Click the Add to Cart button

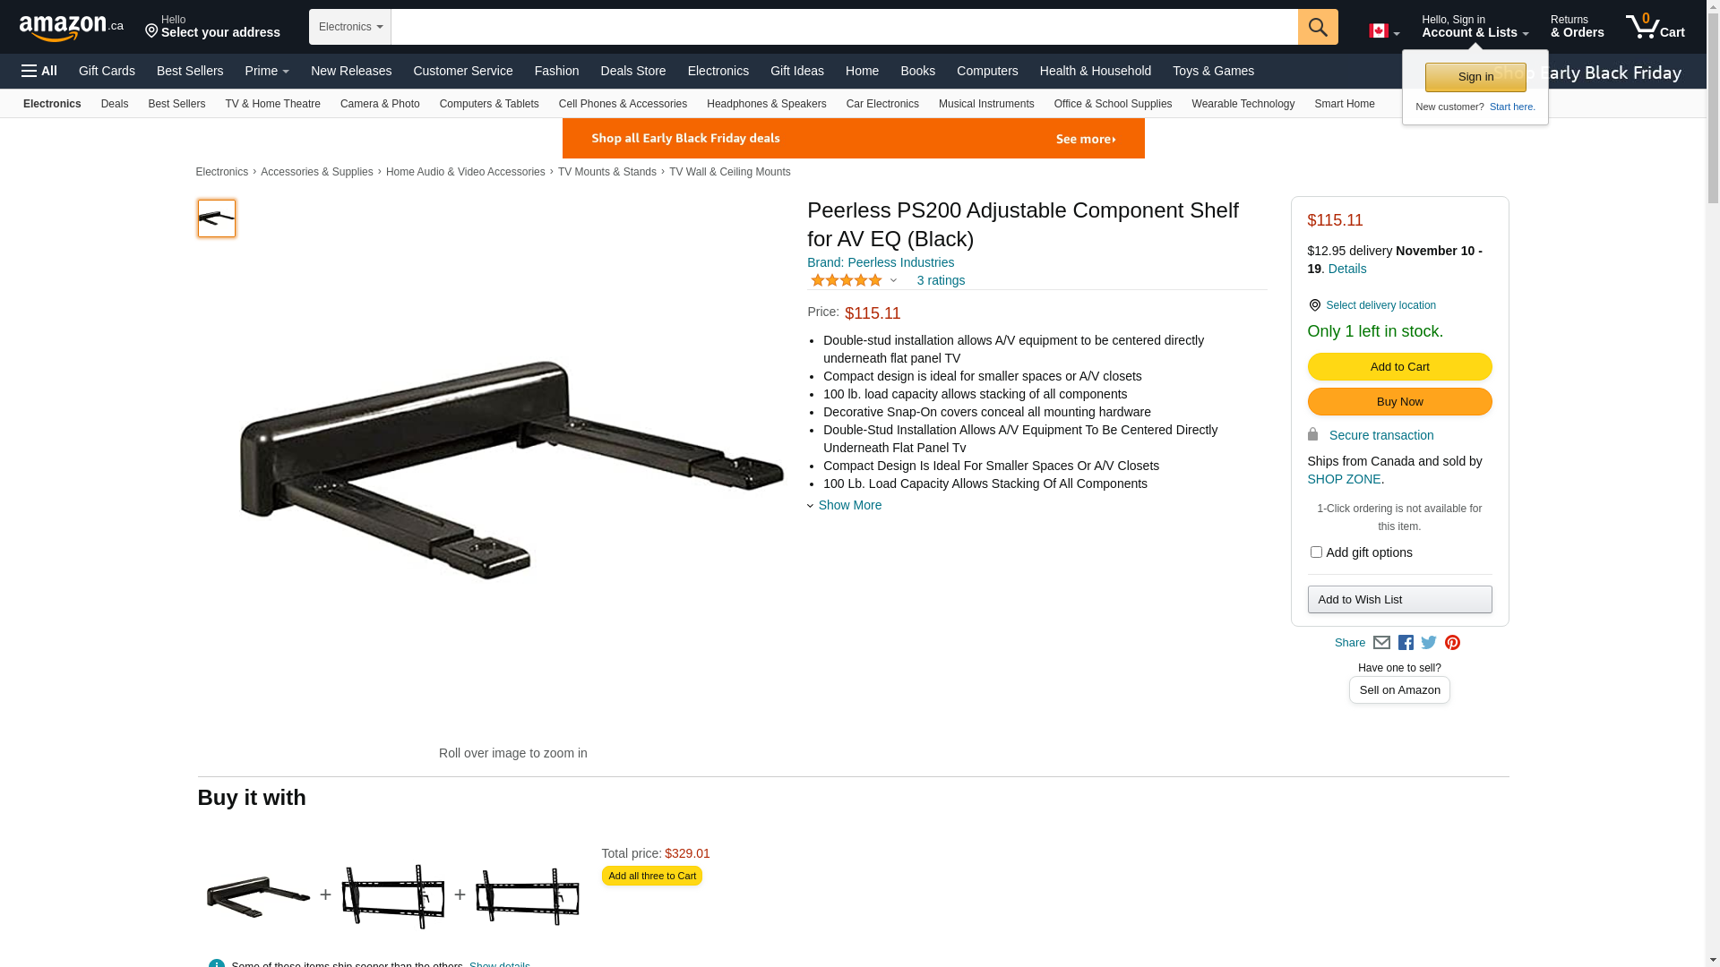1399,366
